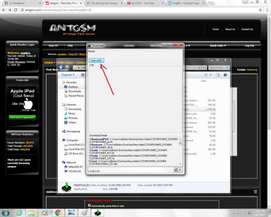Open Chrome from the taskbar
Screen dimensions: 271x217
(58, 213)
